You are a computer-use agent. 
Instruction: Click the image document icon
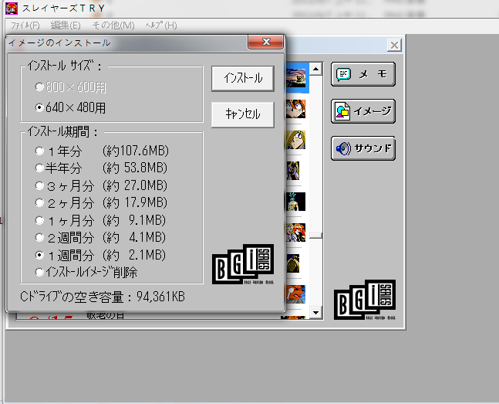[342, 111]
